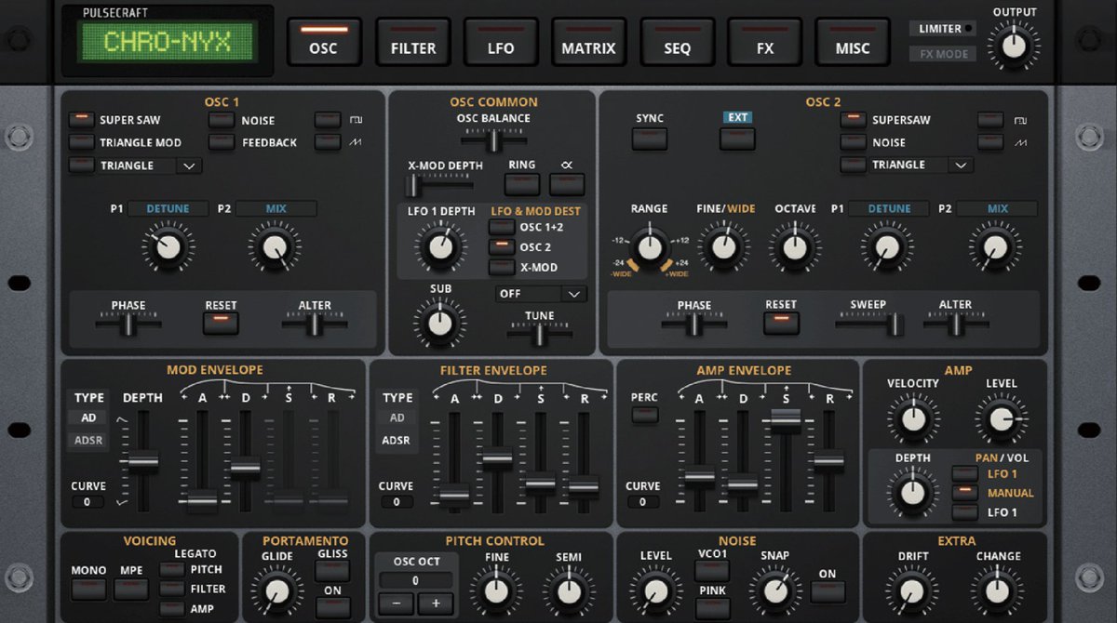Toggle MONO voicing mode
The width and height of the screenshot is (1117, 623).
pos(88,589)
